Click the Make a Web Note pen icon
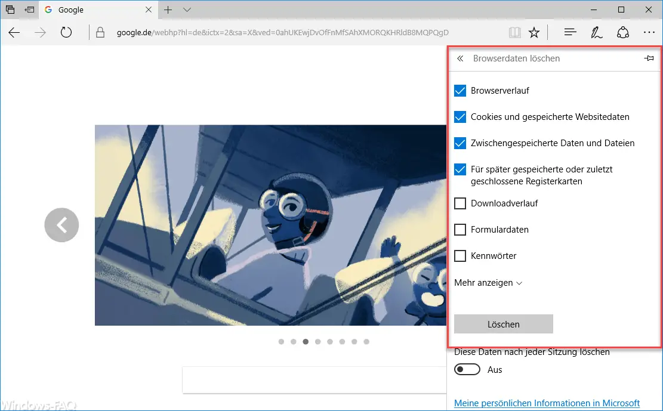This screenshot has height=411, width=663. click(x=596, y=33)
